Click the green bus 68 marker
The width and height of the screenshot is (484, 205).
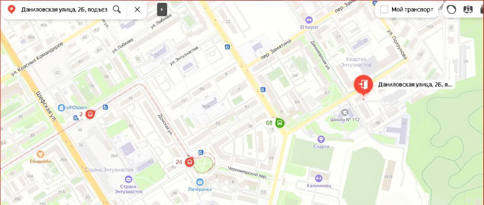[x=280, y=122]
